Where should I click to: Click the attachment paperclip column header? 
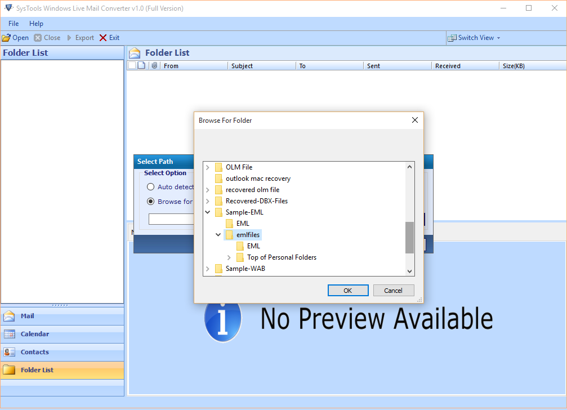(154, 65)
